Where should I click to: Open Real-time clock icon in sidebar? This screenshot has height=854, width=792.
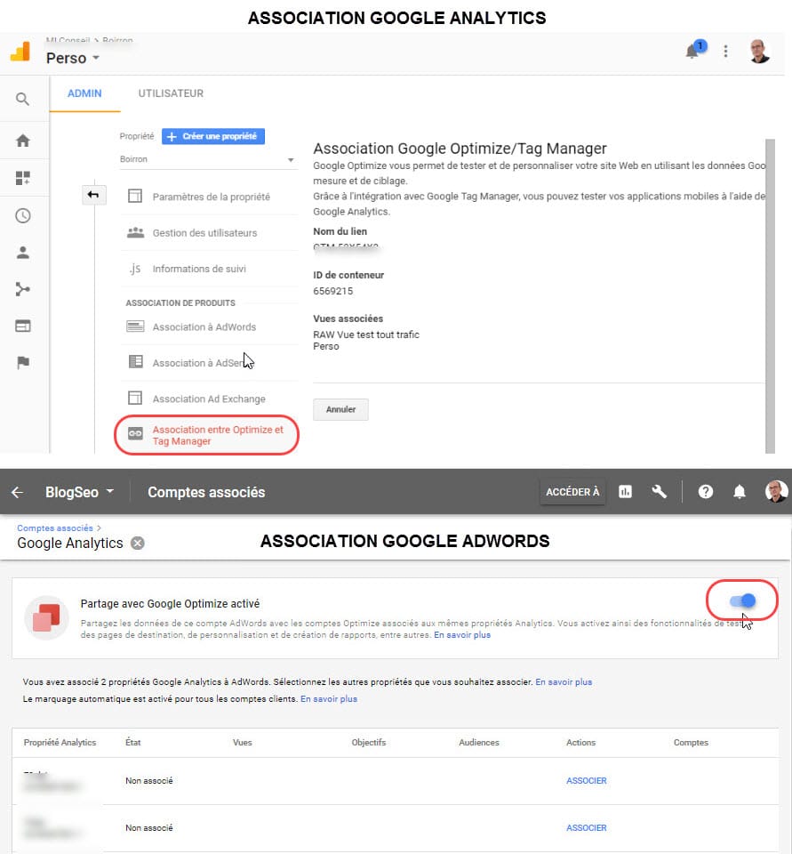pyautogui.click(x=22, y=215)
